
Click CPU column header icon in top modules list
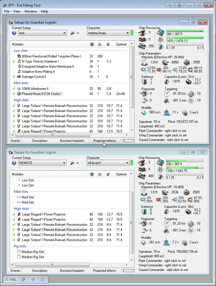coord(92,44)
